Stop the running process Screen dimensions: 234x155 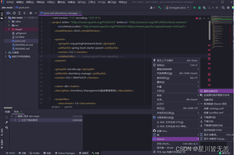click(x=217, y=8)
